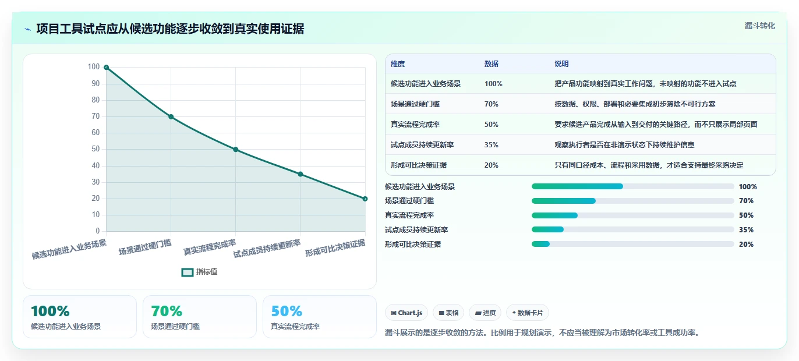Click the 70% value in the table's data column
Viewport: 799px width, 361px height.
tap(492, 104)
